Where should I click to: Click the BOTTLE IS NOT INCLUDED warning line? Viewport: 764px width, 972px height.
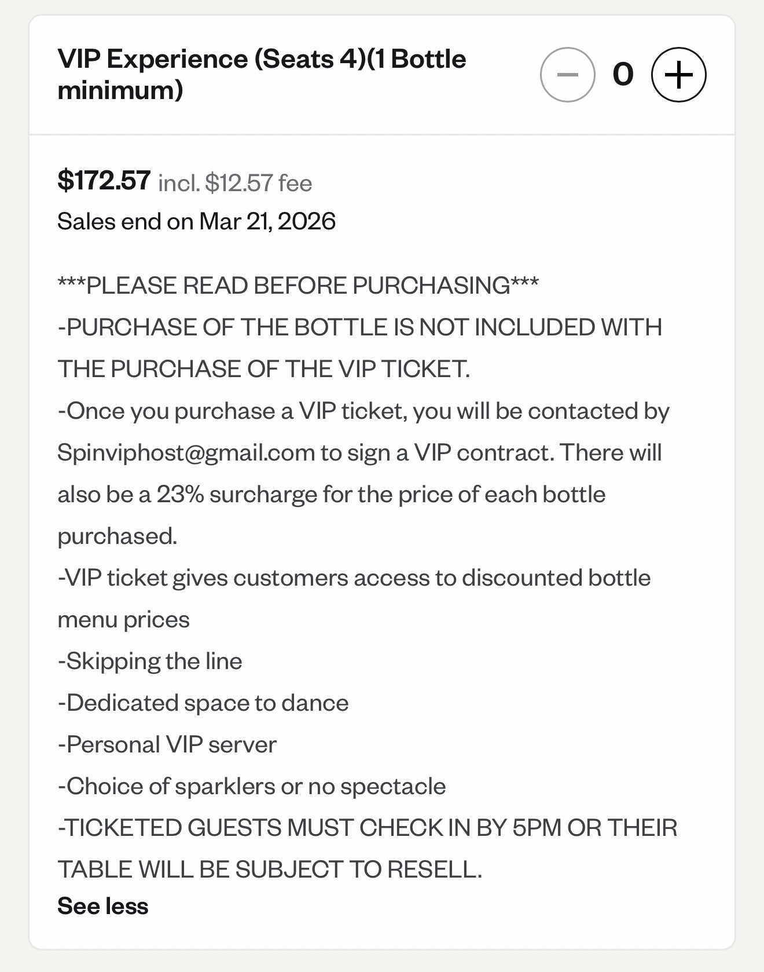coord(360,327)
